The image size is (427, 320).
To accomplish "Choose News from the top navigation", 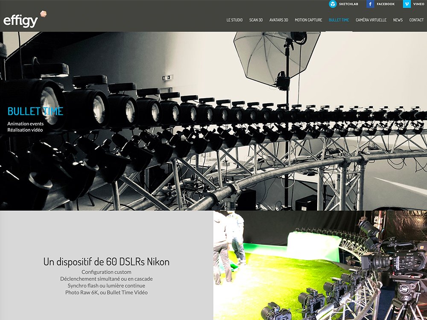I will click(x=398, y=20).
